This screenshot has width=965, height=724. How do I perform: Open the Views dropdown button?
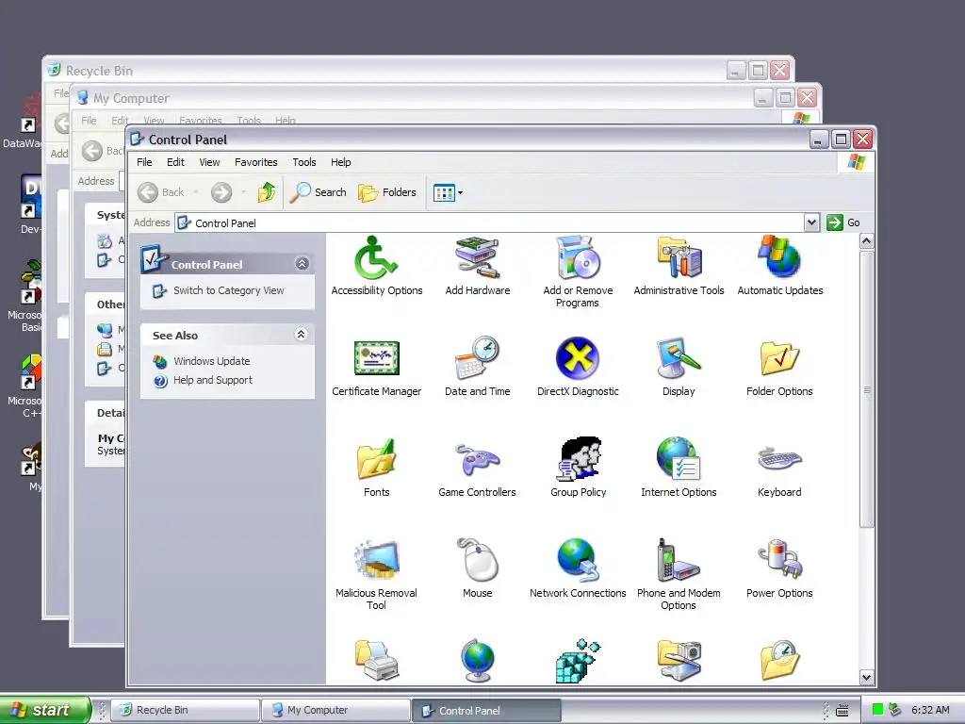[x=448, y=192]
